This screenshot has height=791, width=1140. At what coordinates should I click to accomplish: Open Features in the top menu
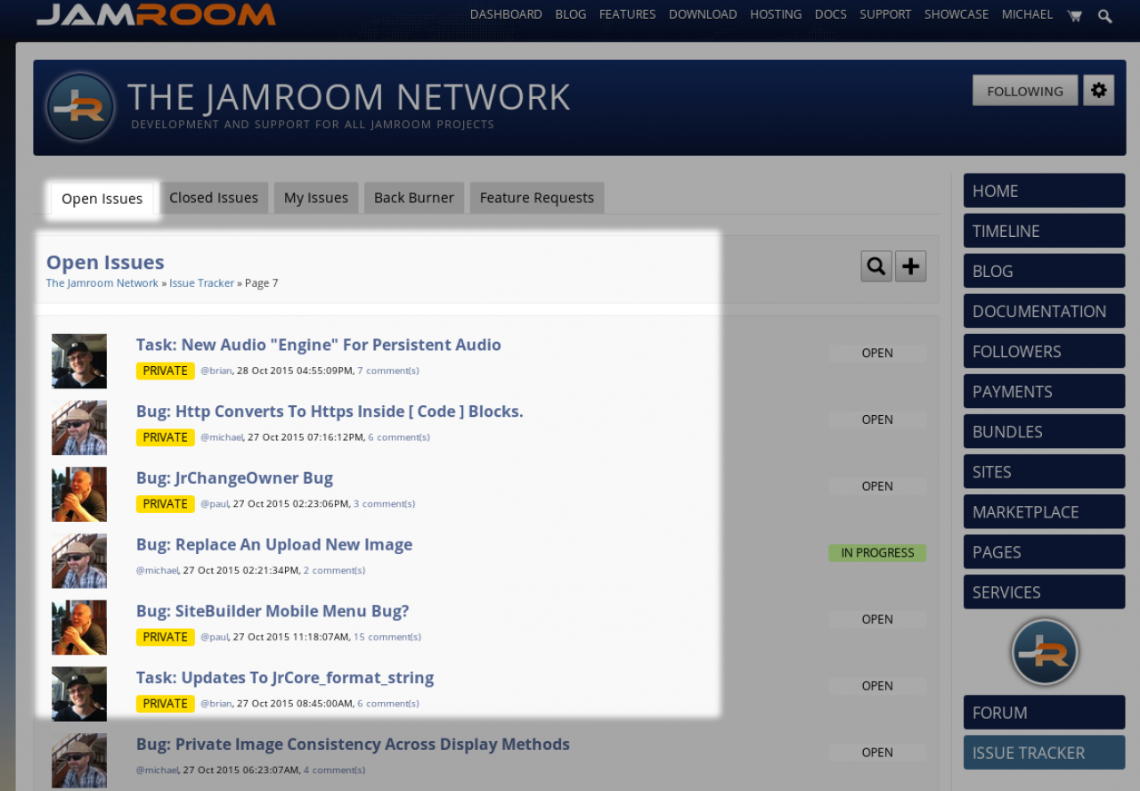(x=628, y=14)
